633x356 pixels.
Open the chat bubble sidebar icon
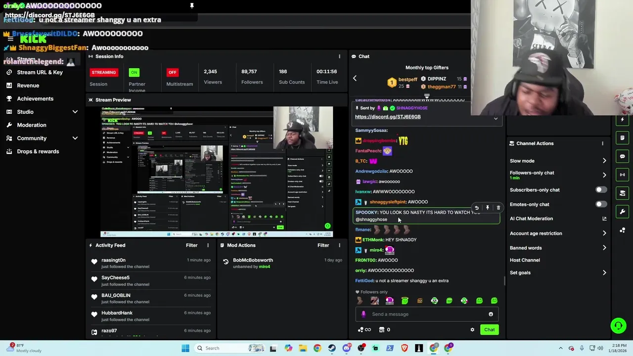click(622, 156)
